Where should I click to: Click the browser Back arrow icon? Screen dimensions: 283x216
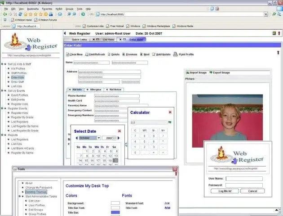[5, 14]
